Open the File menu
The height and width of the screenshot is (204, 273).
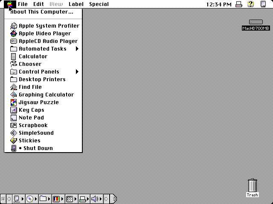click(23, 4)
